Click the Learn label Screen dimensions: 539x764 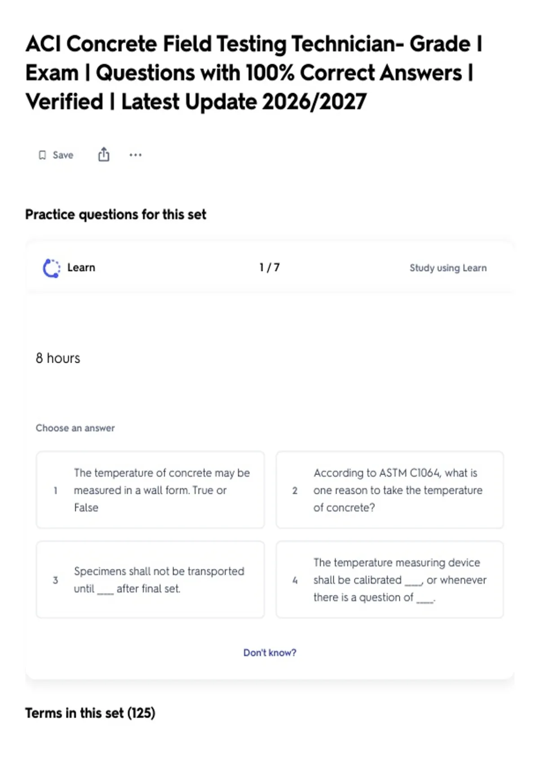coord(81,267)
